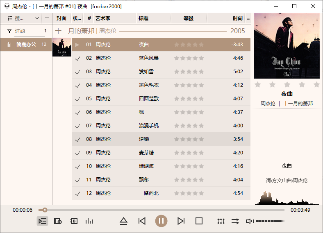Open the media library view icon
Viewport: 323px width, 233px height.
[x=58, y=221]
